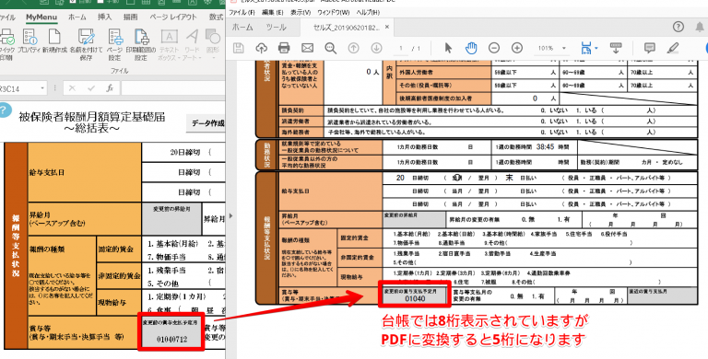Click the email envelope icon
This screenshot has height=359, width=708.
tap(308, 48)
